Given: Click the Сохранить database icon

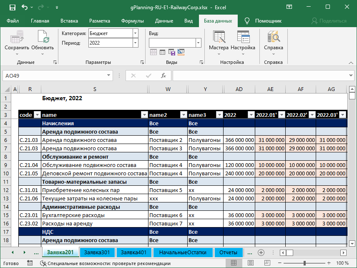Looking at the screenshot, I should (x=17, y=37).
